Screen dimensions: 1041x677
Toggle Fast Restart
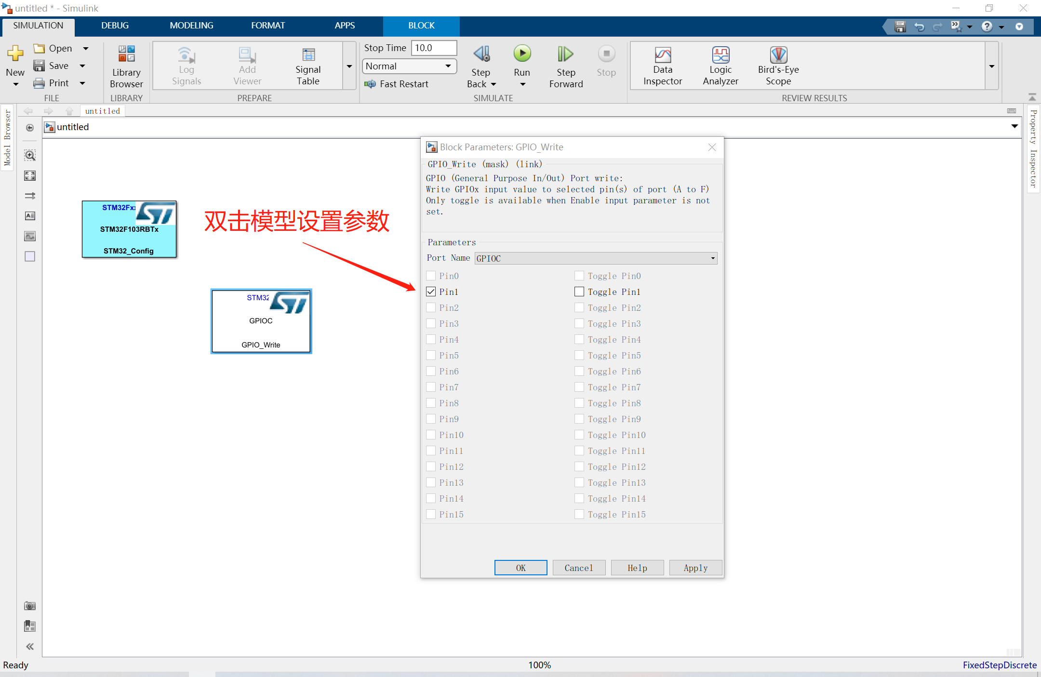pos(397,84)
